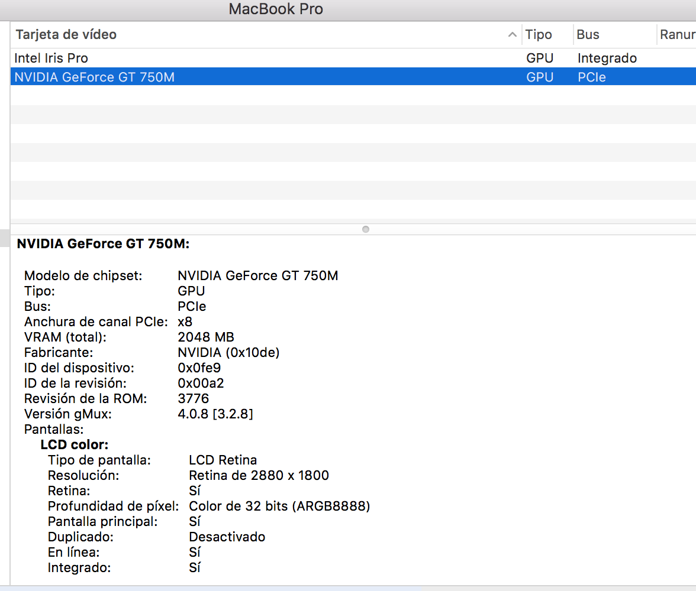Click the Tipo value GPU in the detail pane
The image size is (696, 591).
(191, 291)
